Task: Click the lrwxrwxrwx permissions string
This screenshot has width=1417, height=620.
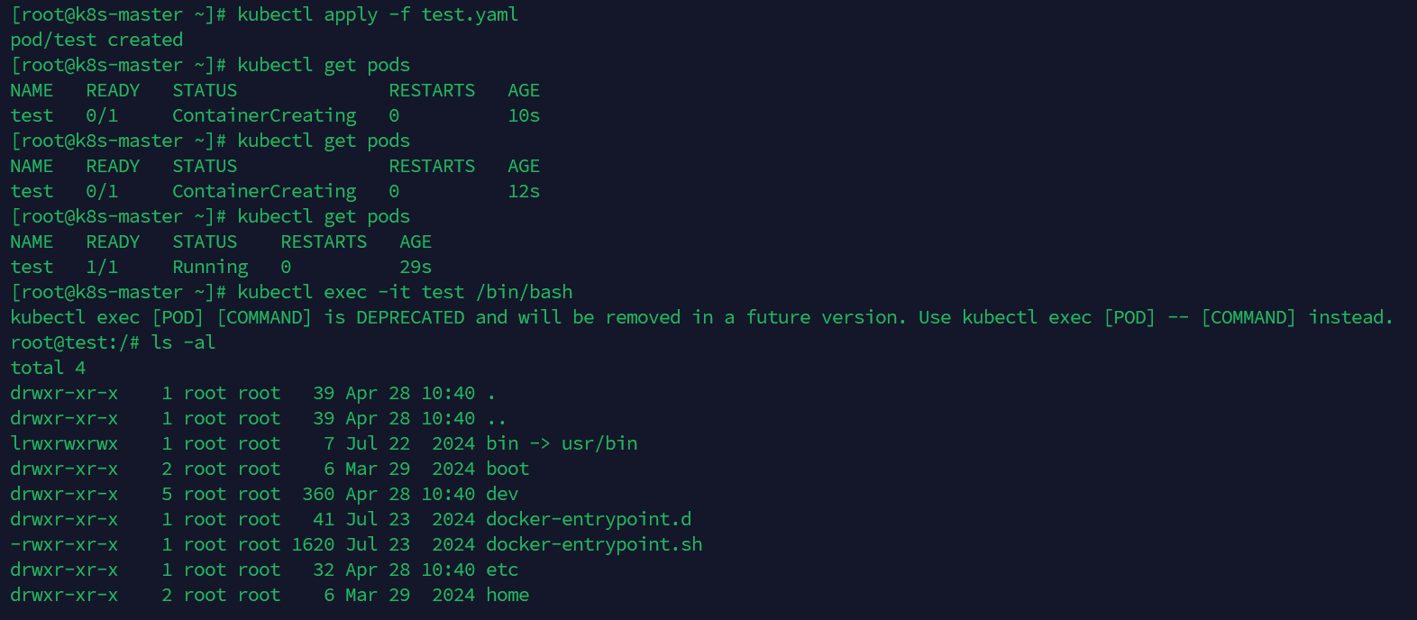Action: tap(64, 444)
